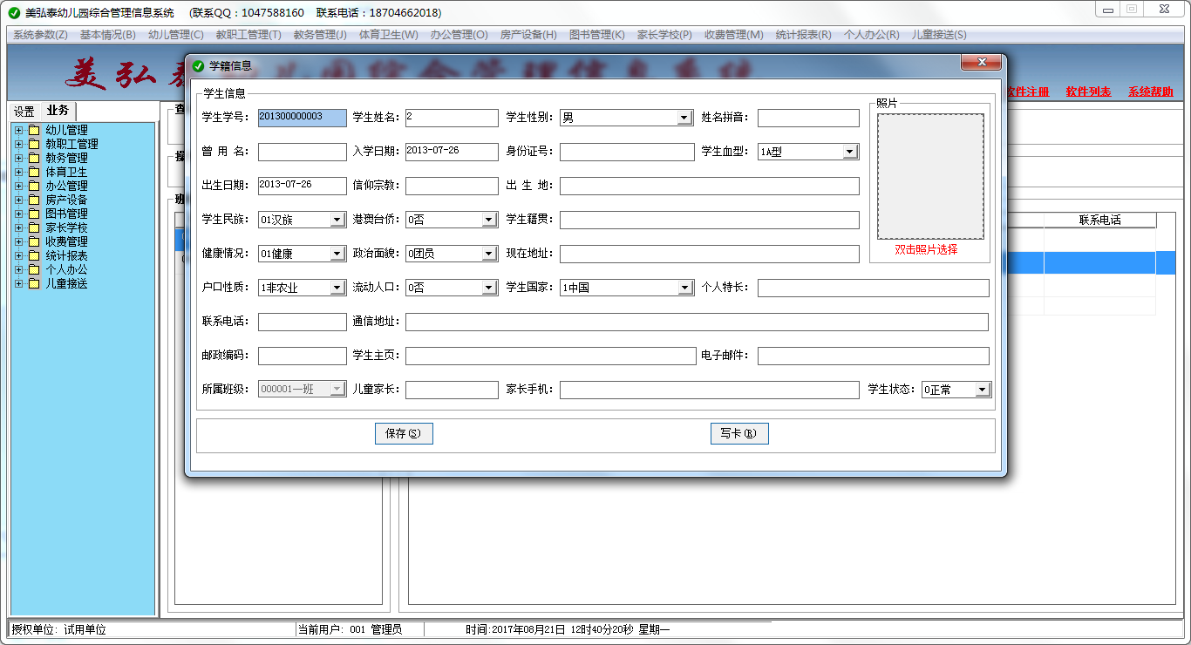
Task: Click the folder icon beside 教职工管理 in tree
Action: pyautogui.click(x=34, y=144)
